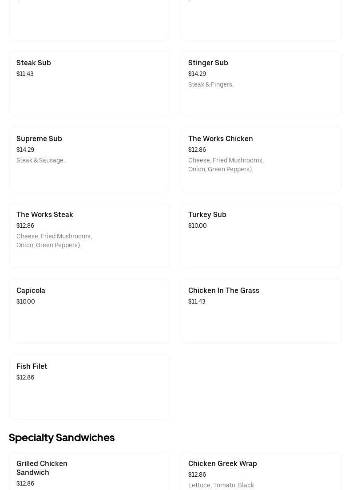Click the Supreme Sub item title

39,139
